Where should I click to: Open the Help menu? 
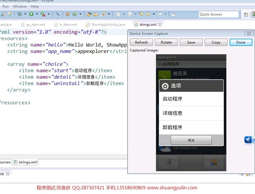point(35,6)
